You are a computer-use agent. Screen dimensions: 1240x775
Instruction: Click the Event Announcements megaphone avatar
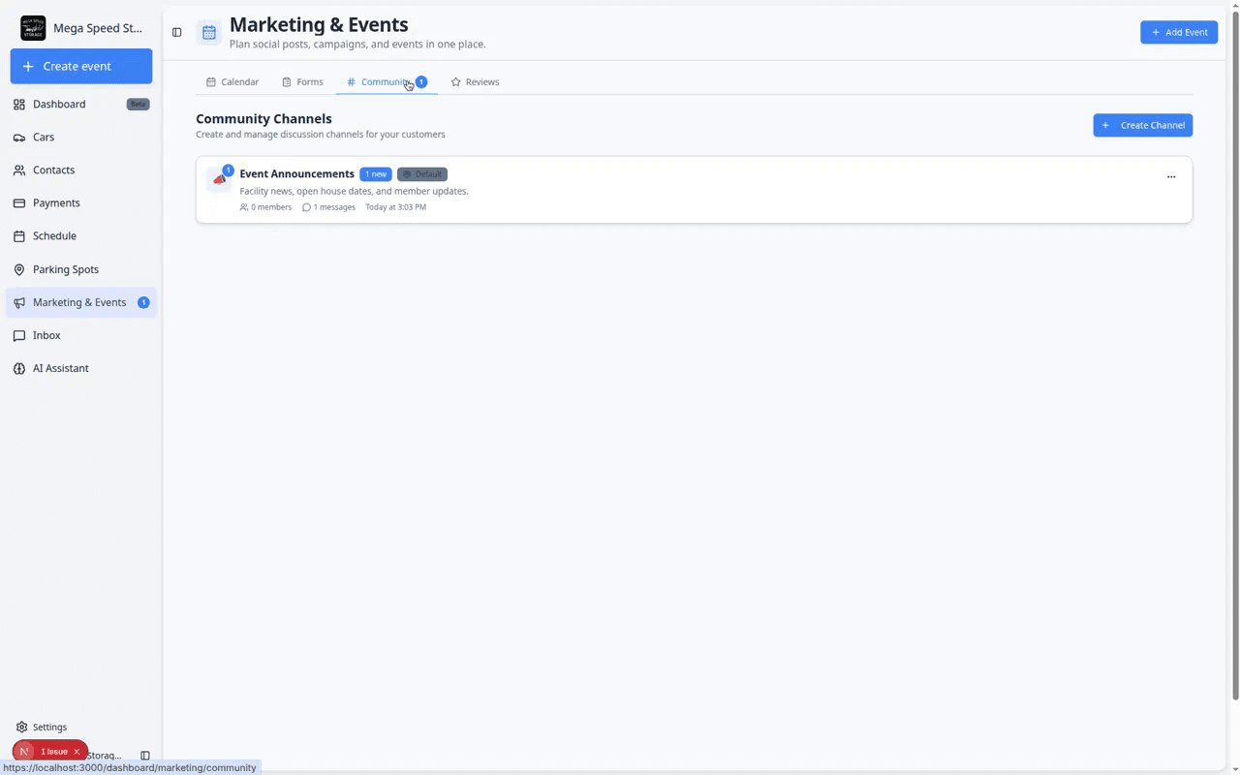[x=219, y=179]
